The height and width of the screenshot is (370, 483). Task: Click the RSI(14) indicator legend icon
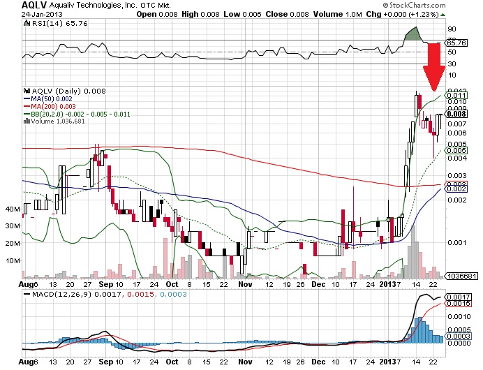click(27, 24)
